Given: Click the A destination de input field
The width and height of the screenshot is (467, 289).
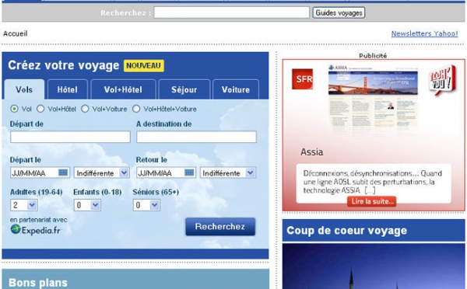Looking at the screenshot, I should tap(197, 137).
